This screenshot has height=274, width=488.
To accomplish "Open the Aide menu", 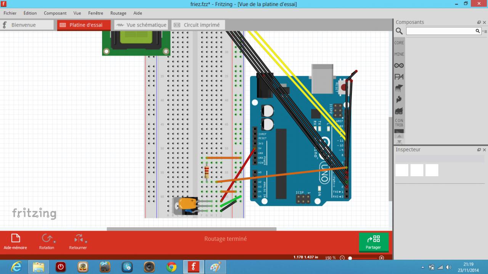I will [x=138, y=13].
